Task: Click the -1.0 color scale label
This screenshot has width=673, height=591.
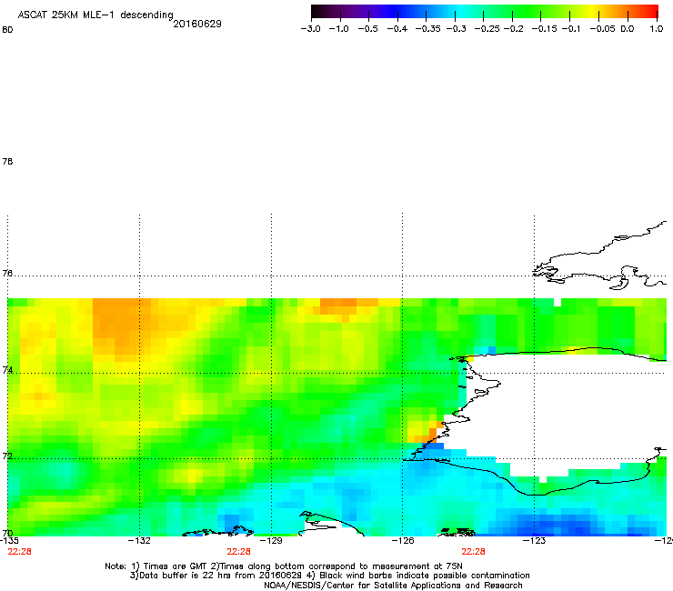Action: pyautogui.click(x=339, y=29)
